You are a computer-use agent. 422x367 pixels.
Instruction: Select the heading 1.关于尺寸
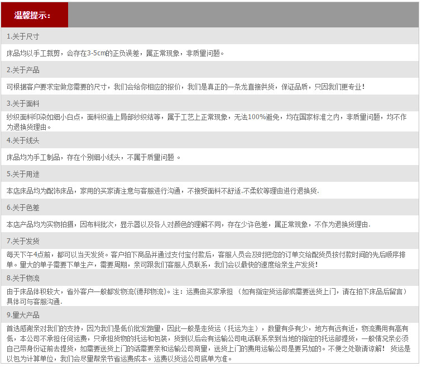[23, 36]
